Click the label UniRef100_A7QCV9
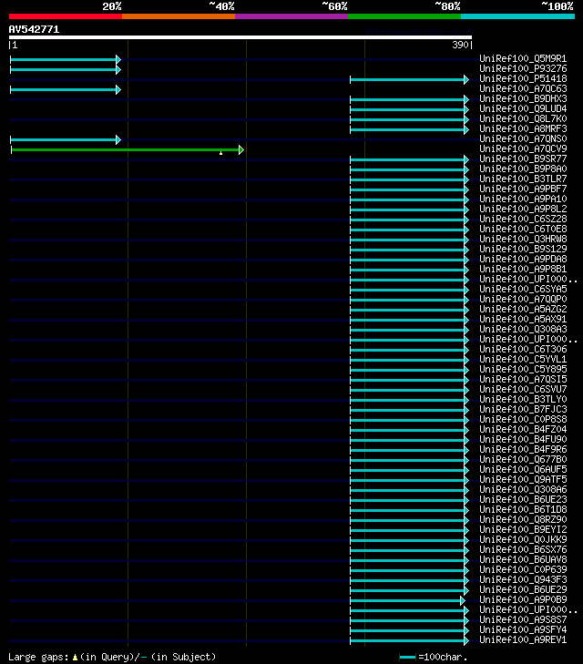Image resolution: width=583 pixels, height=664 pixels. [x=523, y=148]
